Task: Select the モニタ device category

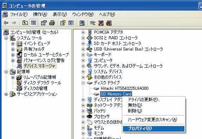Action: [x=99, y=133]
